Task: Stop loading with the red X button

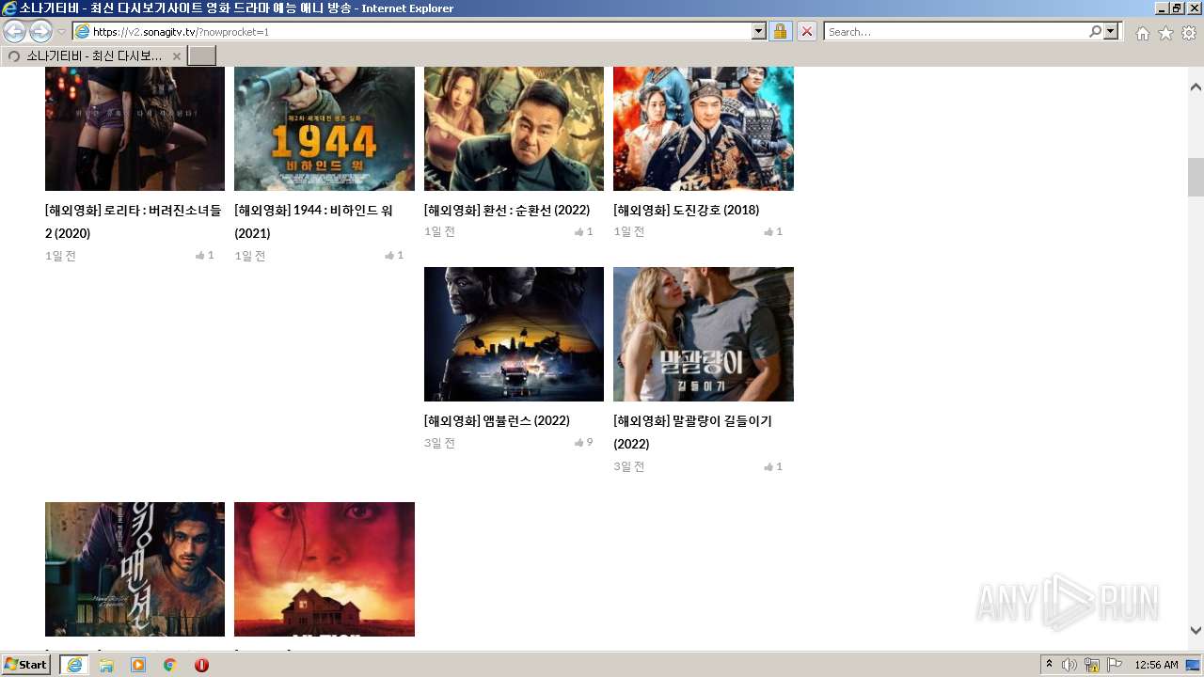Action: tap(807, 32)
